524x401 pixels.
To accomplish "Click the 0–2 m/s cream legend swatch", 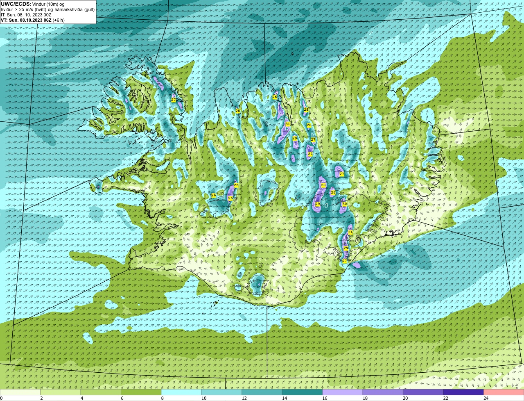I will (20, 392).
